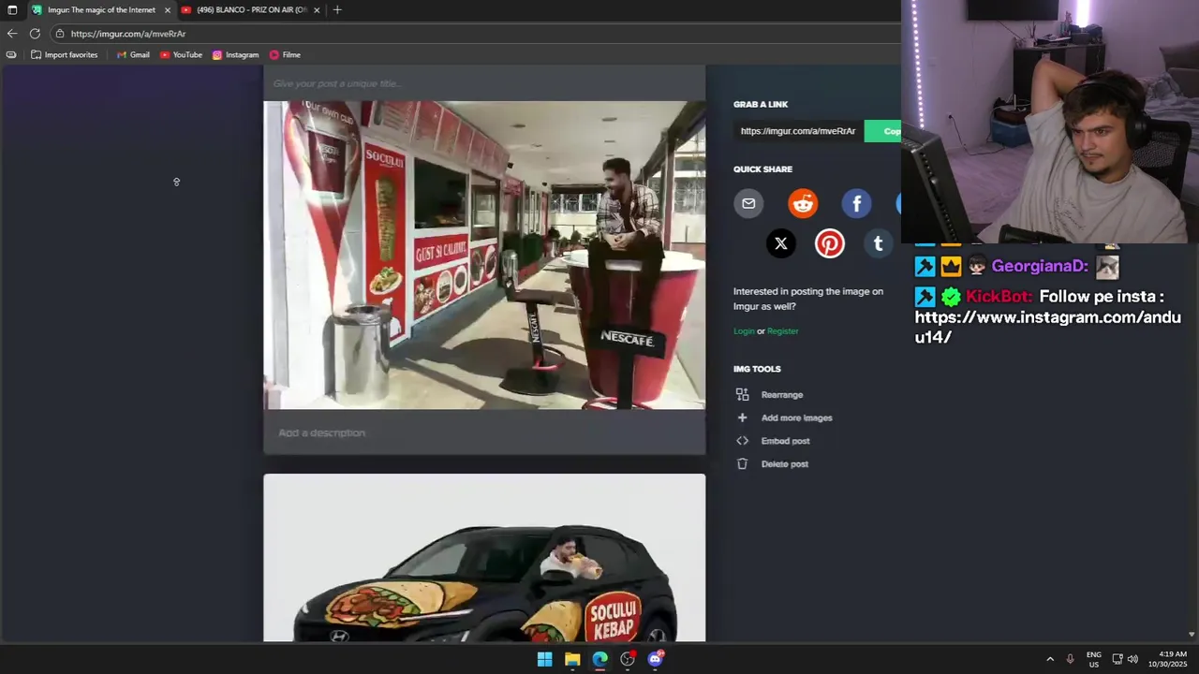Image resolution: width=1199 pixels, height=674 pixels.
Task: Click the leftmost favorites bar icon
Action: pyautogui.click(x=11, y=54)
